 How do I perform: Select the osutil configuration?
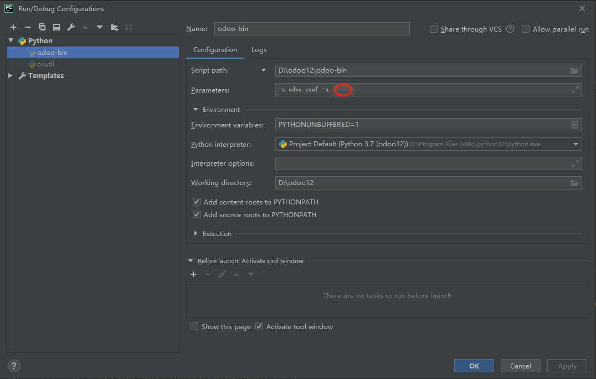click(x=93, y=64)
